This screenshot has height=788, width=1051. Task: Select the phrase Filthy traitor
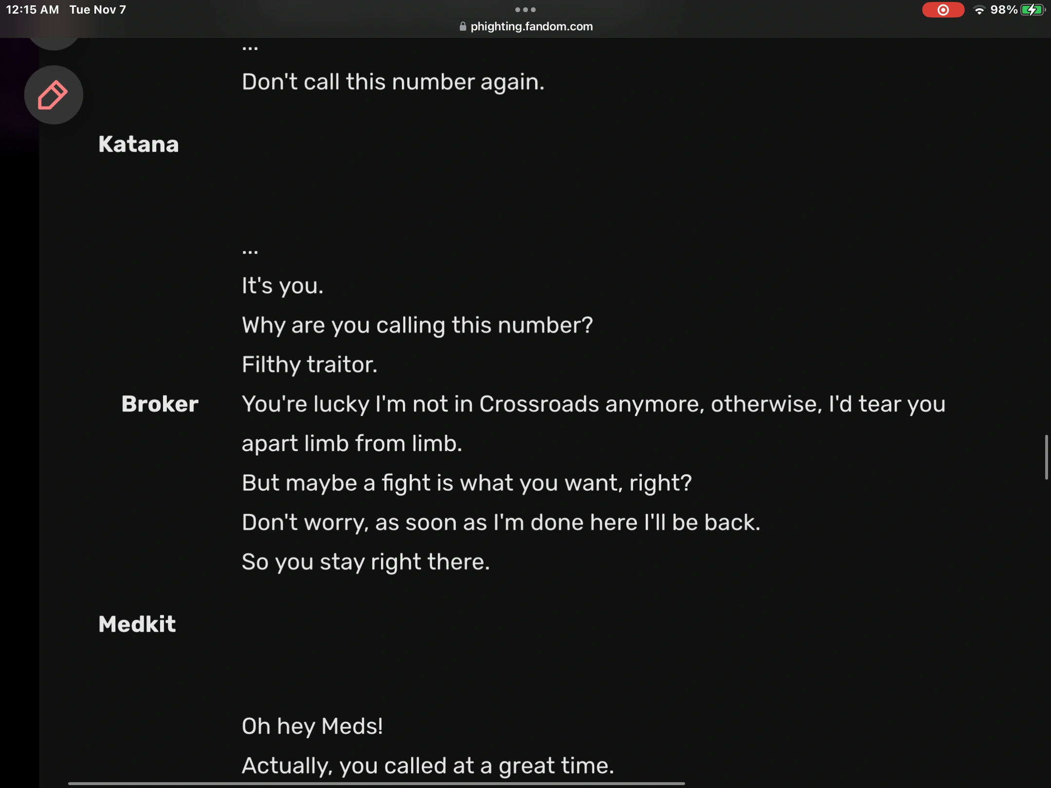click(310, 365)
